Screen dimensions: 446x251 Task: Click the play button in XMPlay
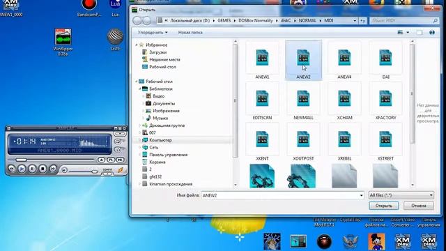tap(22, 169)
